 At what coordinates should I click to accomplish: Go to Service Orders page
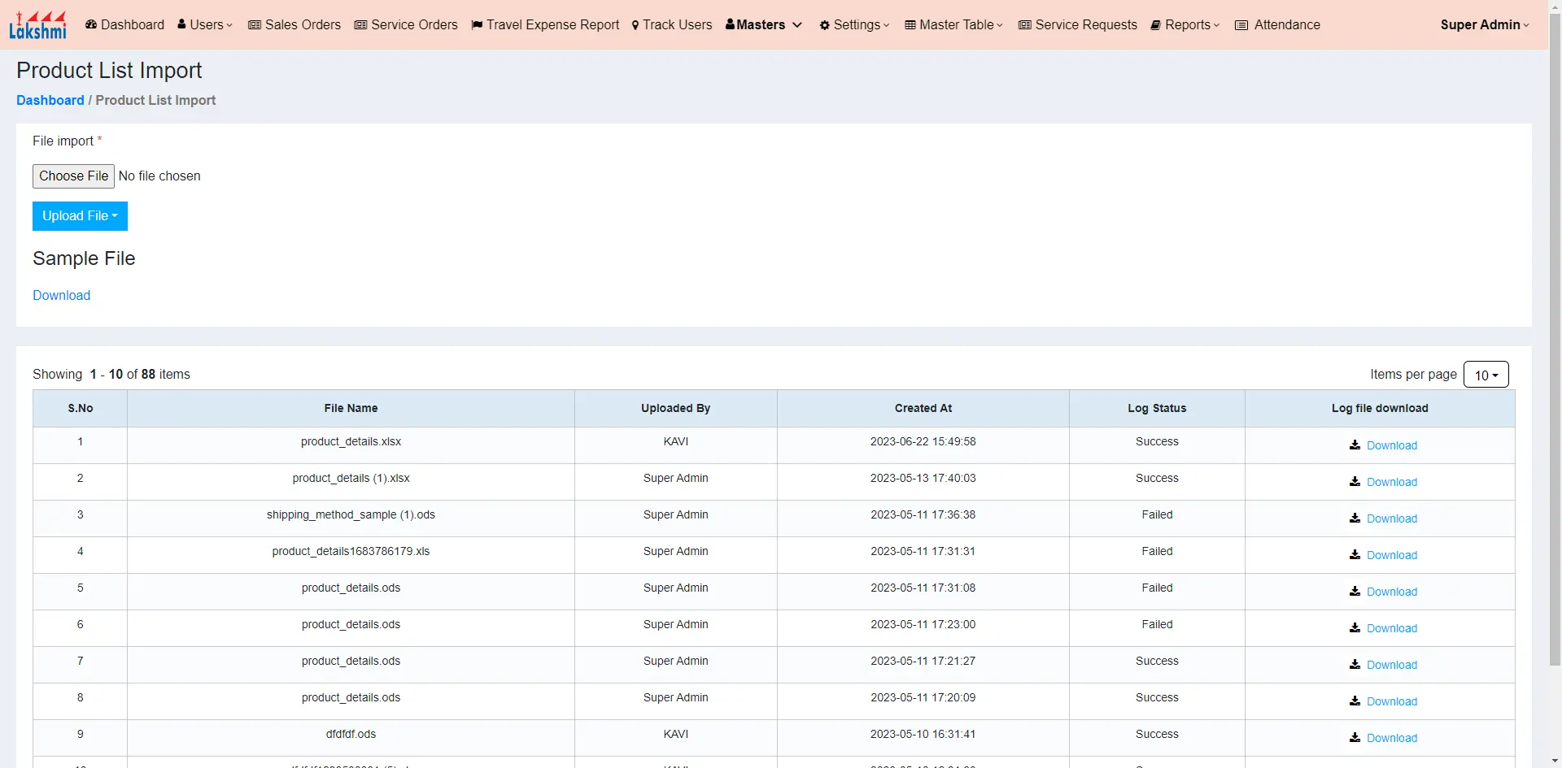tap(406, 25)
